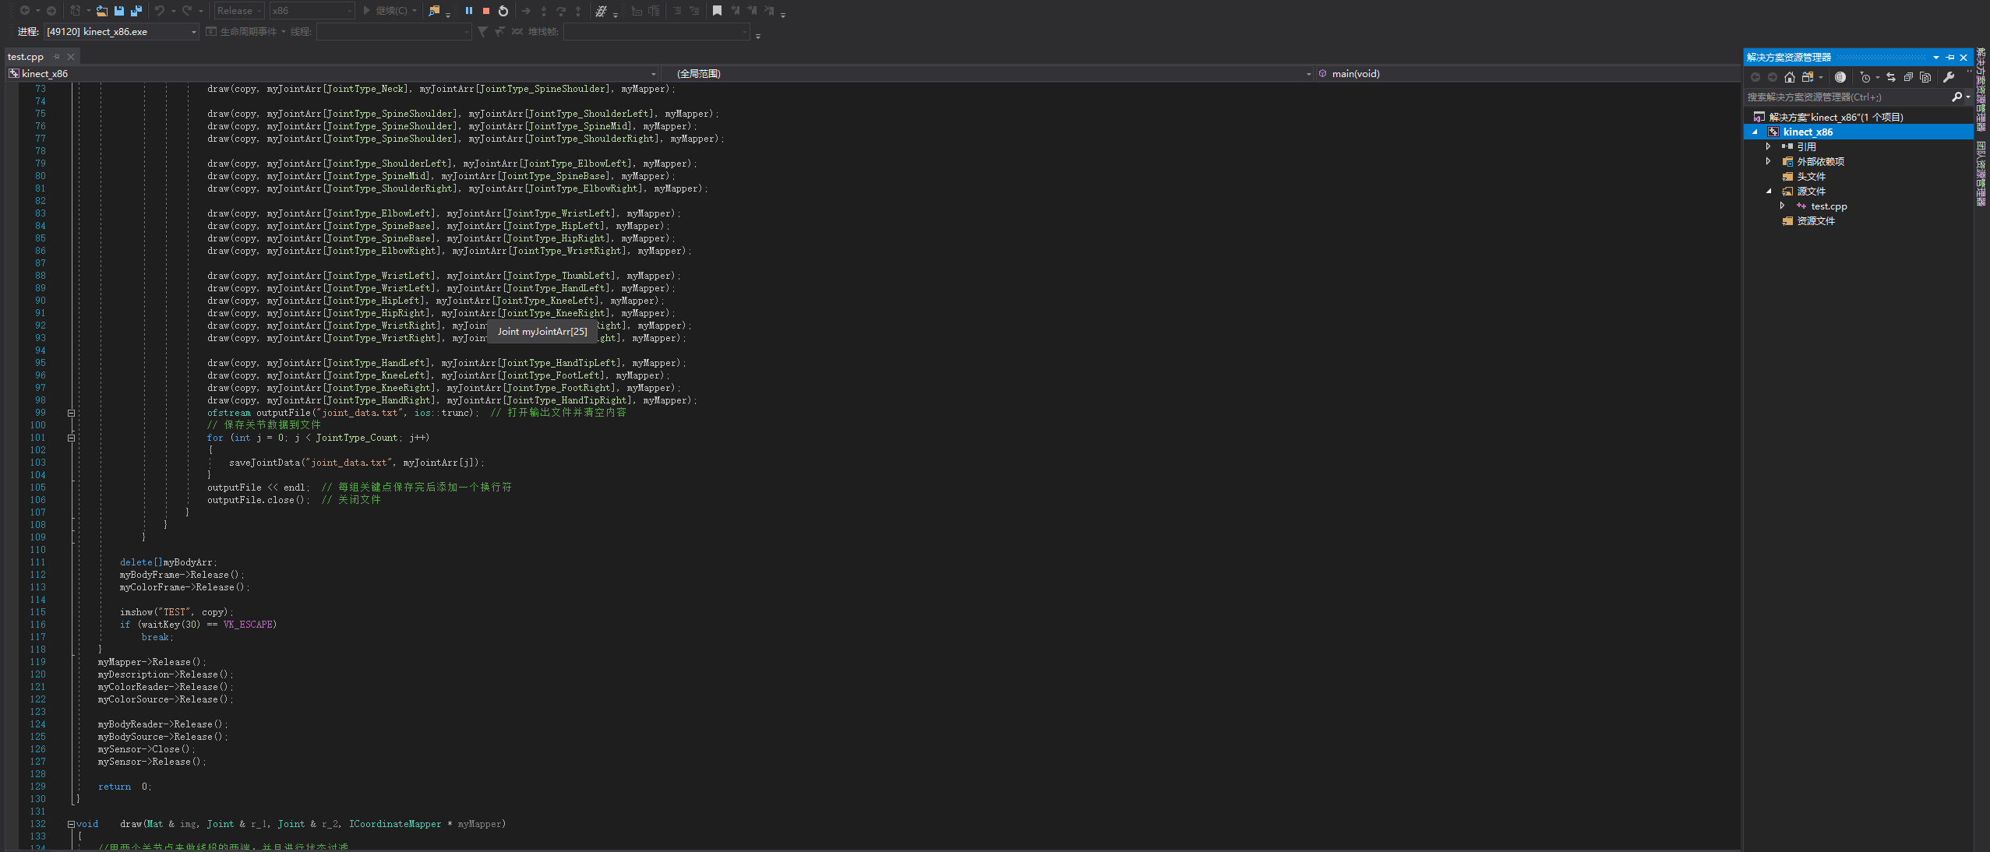Pause execution using the Break All icon

468,10
